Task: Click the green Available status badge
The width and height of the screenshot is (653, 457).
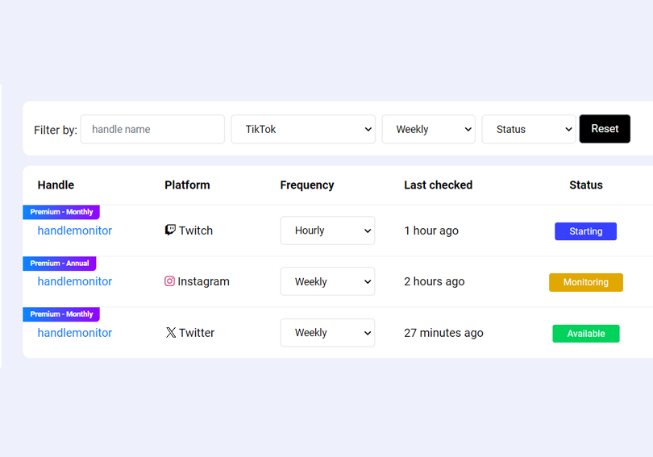Action: point(585,334)
